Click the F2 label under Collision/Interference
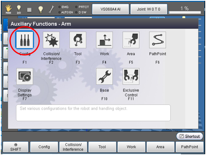The image size is (206, 155). 51,62
